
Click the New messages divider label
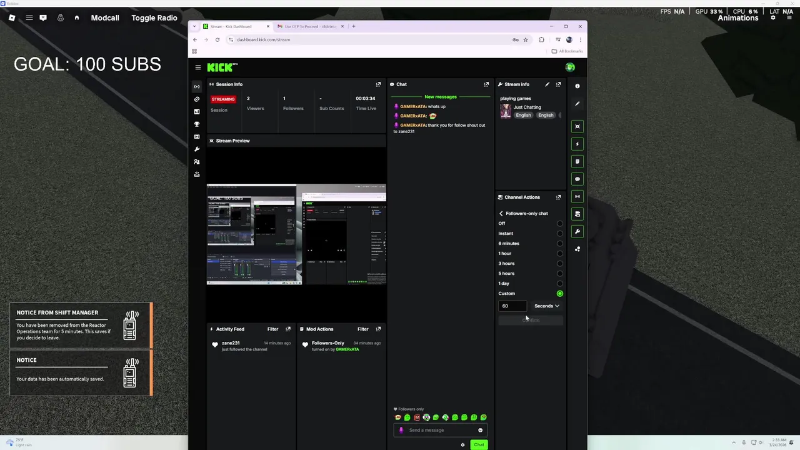point(441,97)
